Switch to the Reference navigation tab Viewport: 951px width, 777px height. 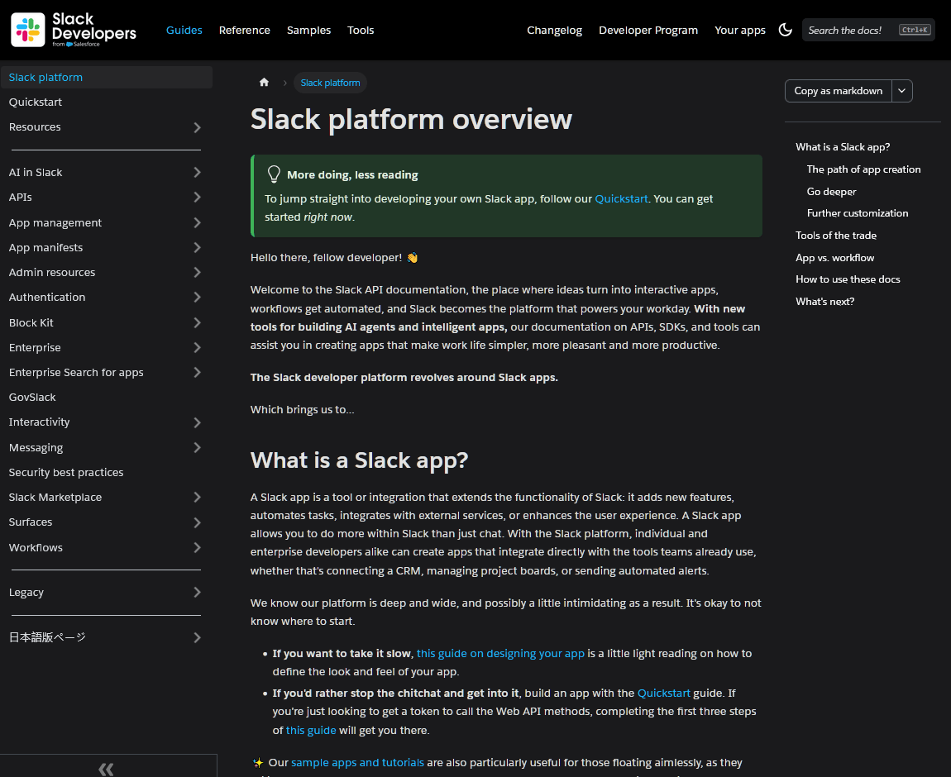(245, 30)
